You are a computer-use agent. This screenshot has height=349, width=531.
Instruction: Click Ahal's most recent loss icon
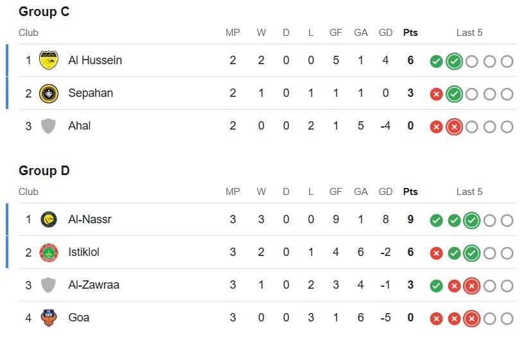pos(454,126)
